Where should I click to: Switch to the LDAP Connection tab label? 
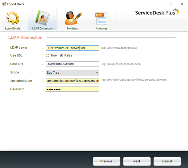coord(42,28)
